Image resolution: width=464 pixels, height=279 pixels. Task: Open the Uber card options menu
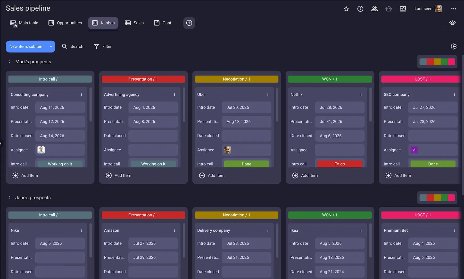(x=268, y=95)
